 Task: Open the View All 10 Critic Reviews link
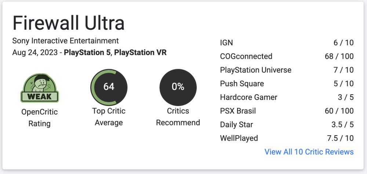309,152
